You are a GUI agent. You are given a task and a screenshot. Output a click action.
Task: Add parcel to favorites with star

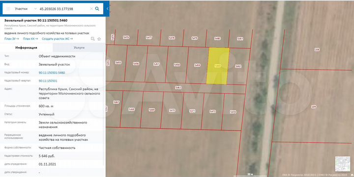pos(99,39)
